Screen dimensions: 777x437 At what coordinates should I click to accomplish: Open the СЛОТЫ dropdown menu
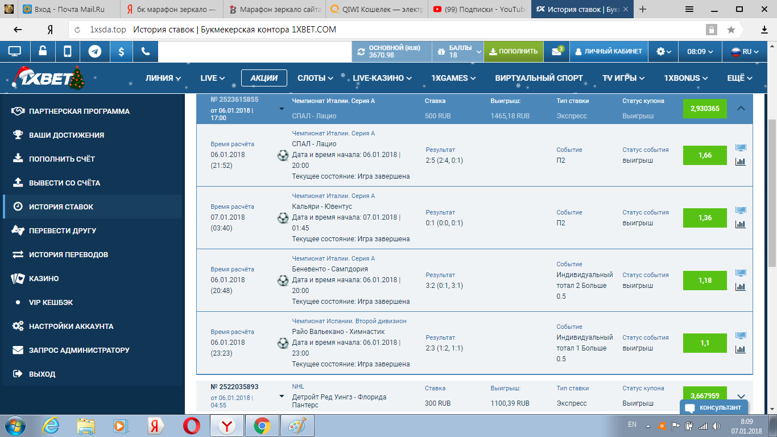click(315, 78)
